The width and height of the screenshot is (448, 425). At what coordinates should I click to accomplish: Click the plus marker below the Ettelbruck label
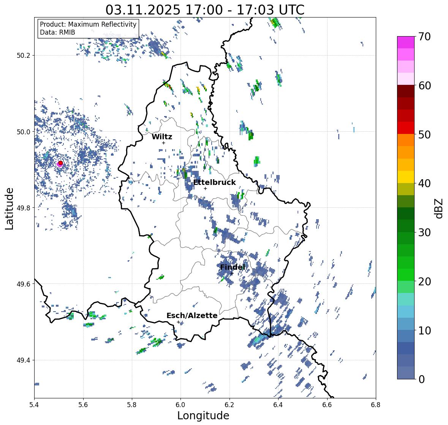pos(205,188)
